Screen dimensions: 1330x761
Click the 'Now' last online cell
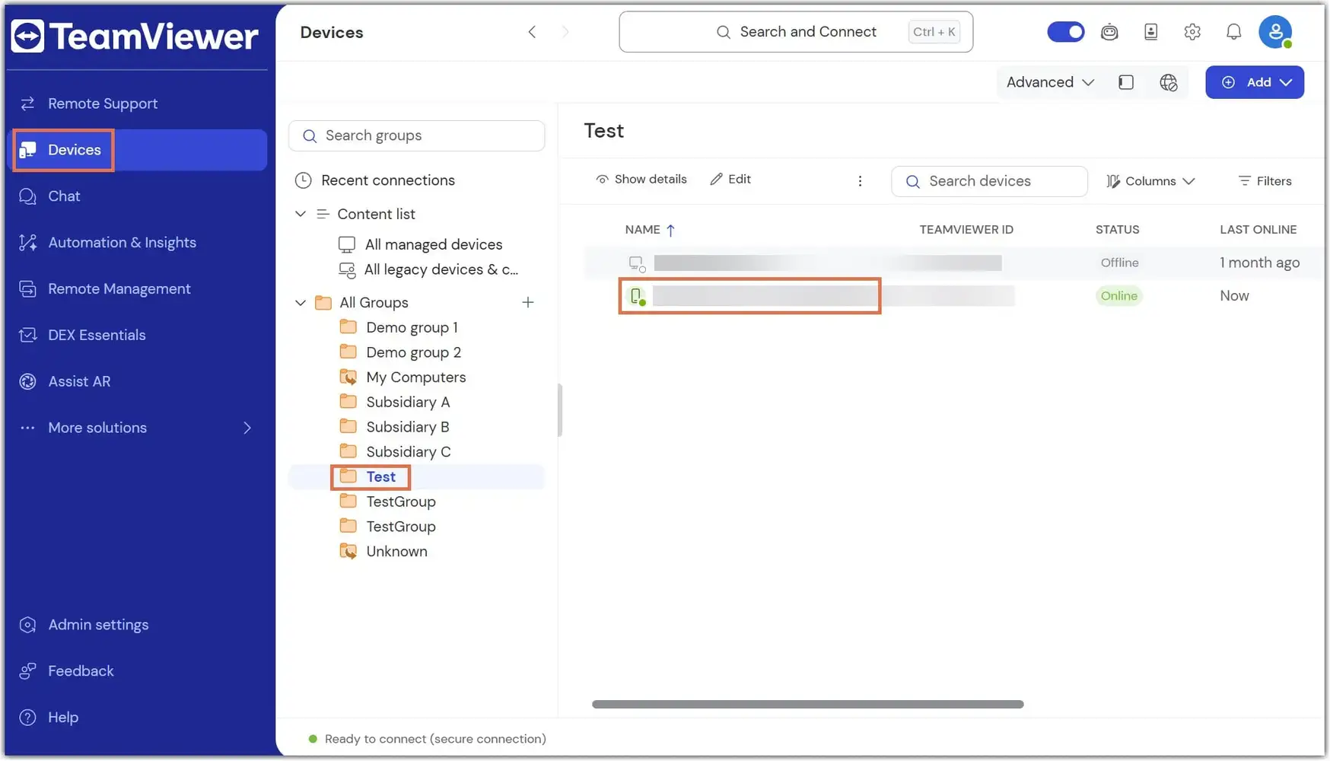coord(1234,296)
